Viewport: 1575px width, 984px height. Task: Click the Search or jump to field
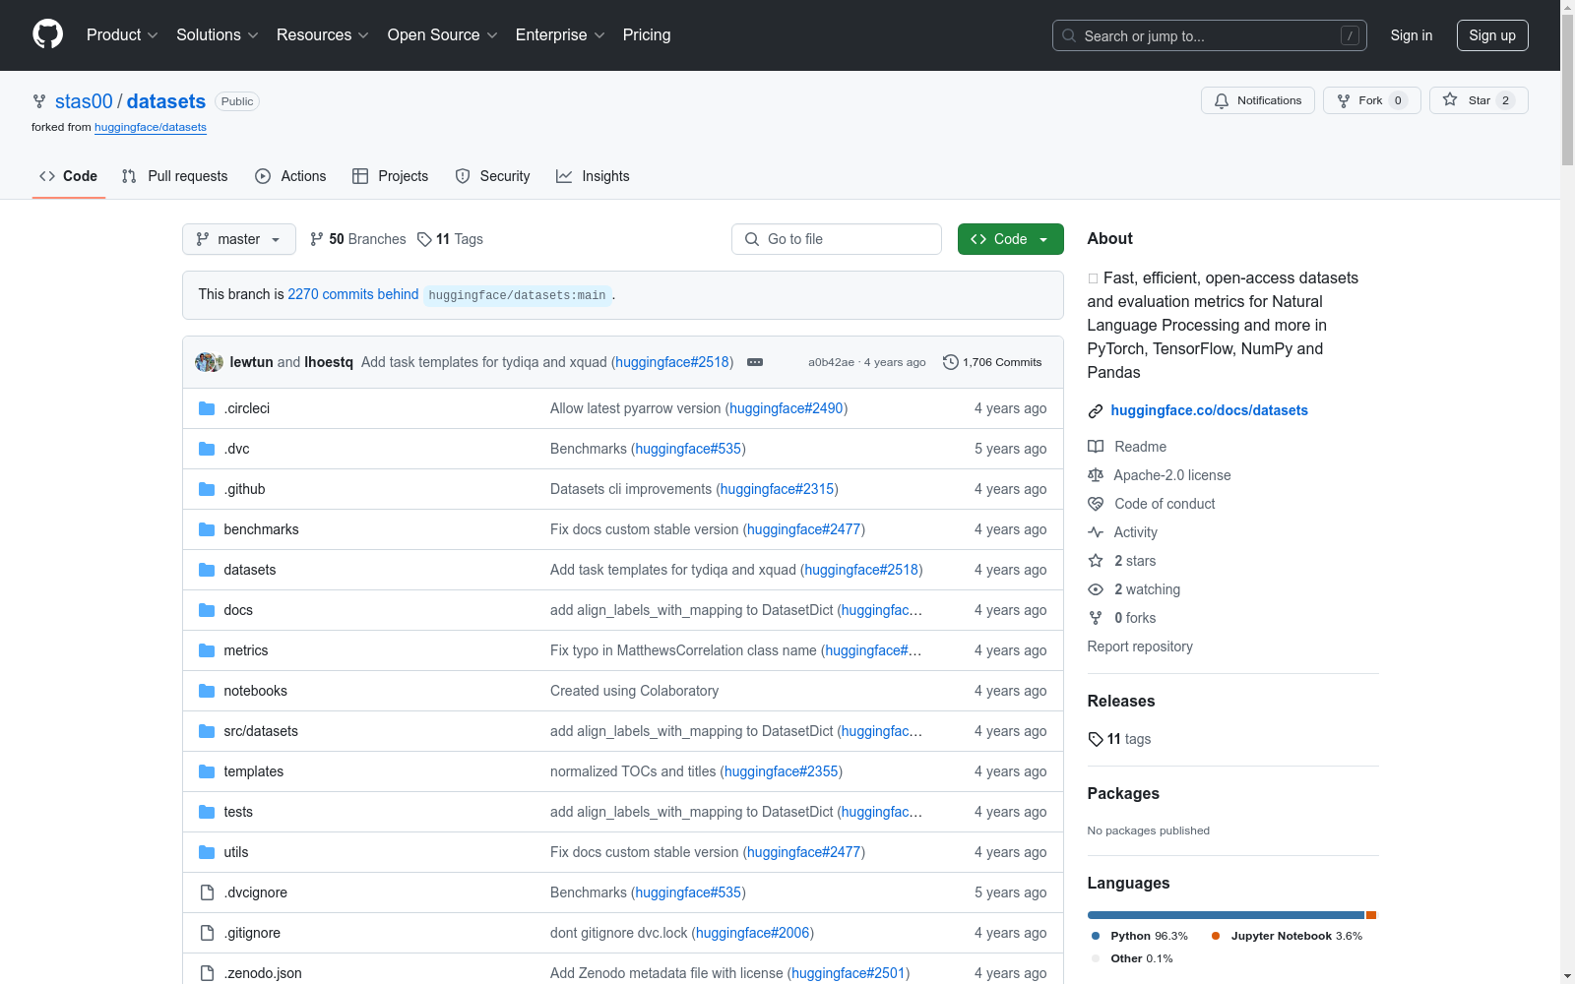(1210, 35)
